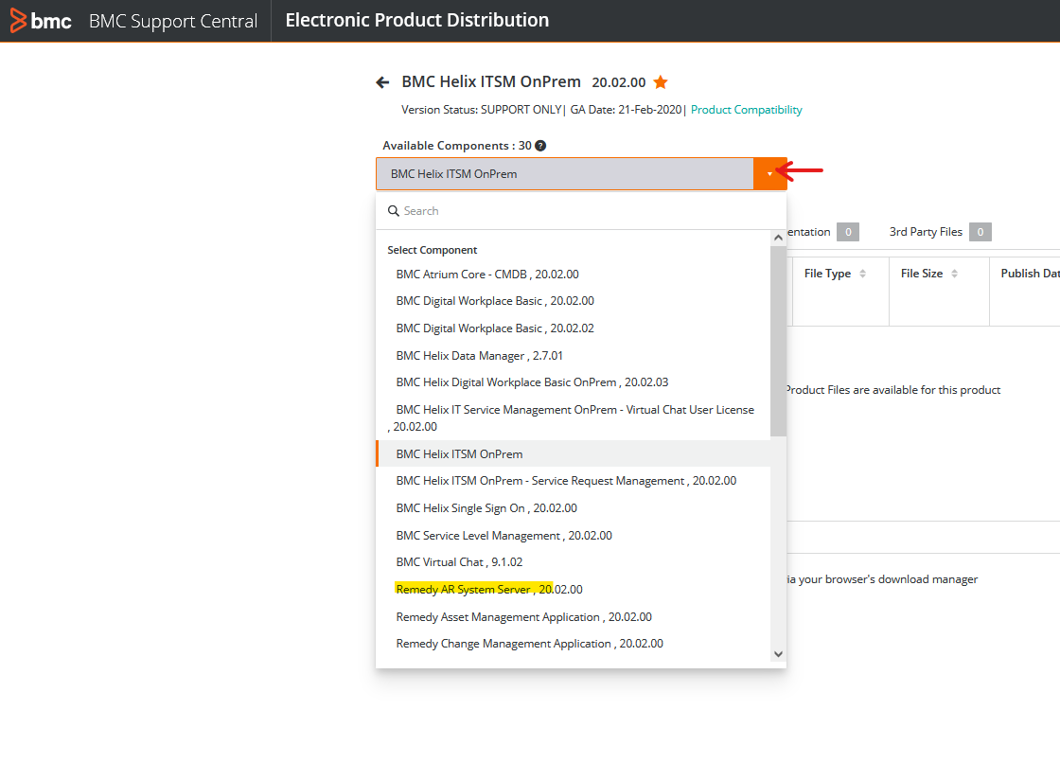Select Service Request Management, 20.02.00 component
This screenshot has width=1060, height=763.
(x=566, y=481)
